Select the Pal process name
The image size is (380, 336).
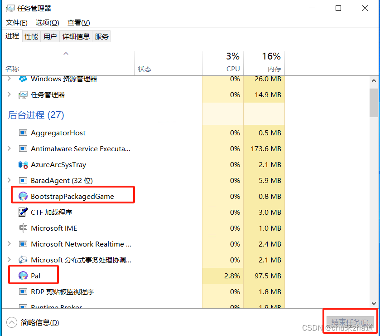coord(35,276)
